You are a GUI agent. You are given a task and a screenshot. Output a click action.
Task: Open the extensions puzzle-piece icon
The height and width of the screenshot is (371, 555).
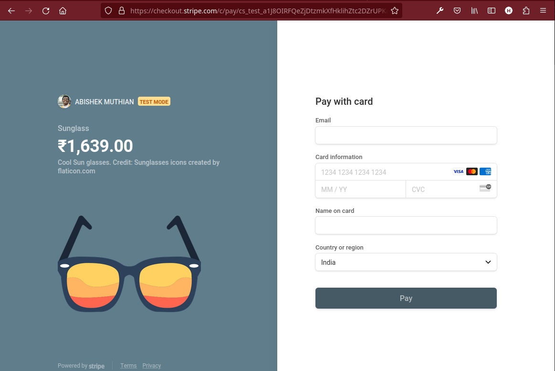526,10
